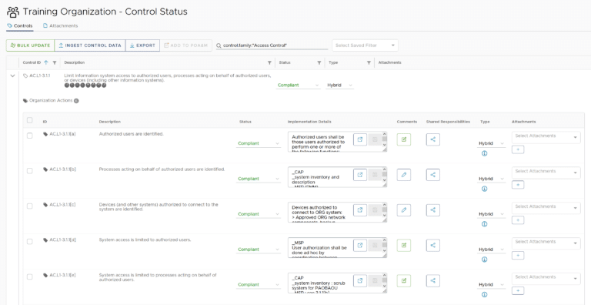
Task: Click the Description column filter icon
Action: click(269, 62)
